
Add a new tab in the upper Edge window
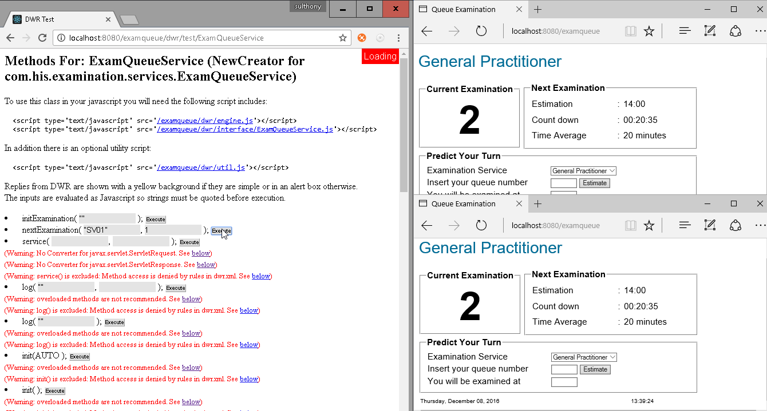(538, 9)
